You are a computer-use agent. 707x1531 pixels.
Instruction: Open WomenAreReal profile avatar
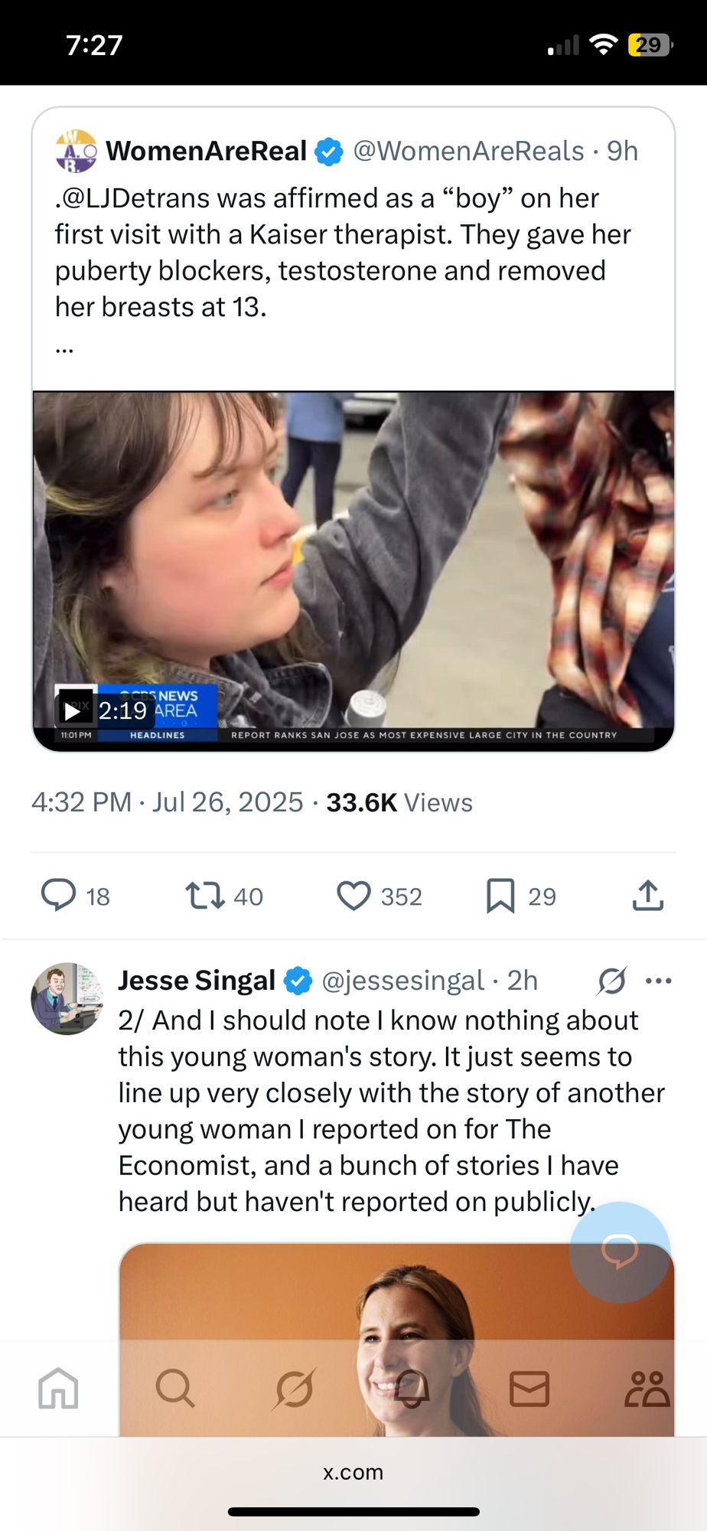77,151
